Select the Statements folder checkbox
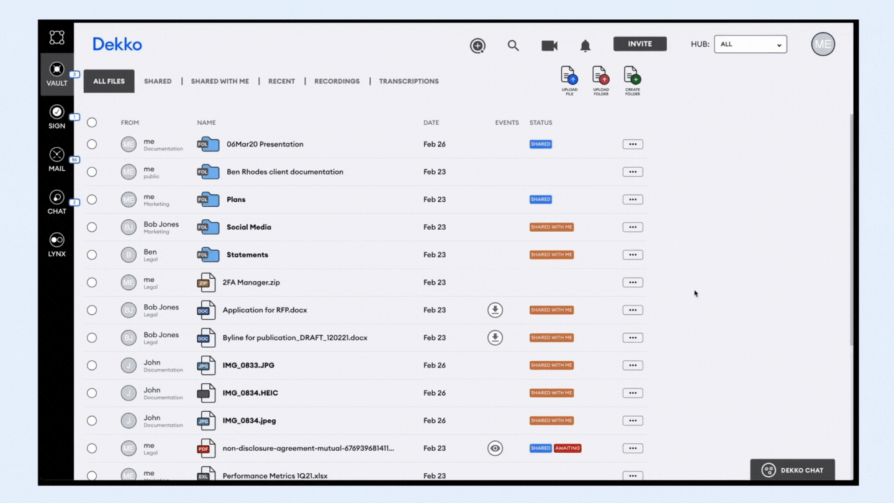The height and width of the screenshot is (503, 894). (92, 255)
